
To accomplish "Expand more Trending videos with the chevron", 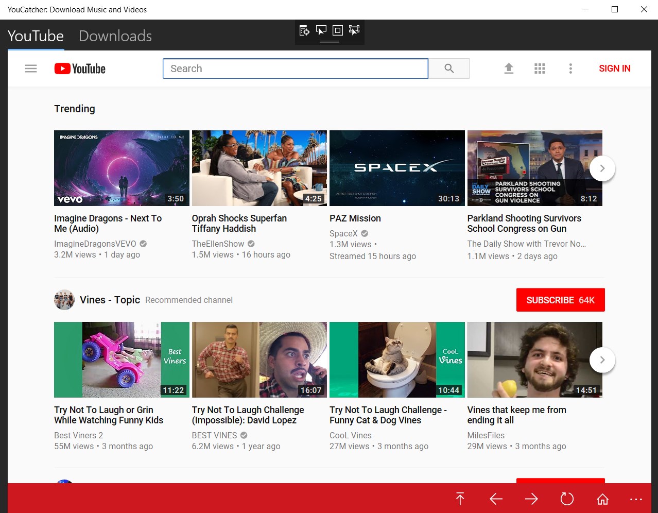I will [x=602, y=168].
